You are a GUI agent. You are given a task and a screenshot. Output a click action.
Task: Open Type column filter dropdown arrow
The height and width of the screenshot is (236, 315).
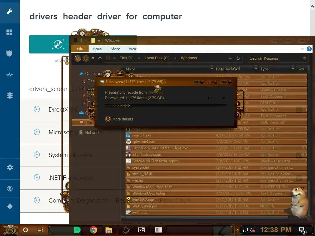click(x=293, y=69)
